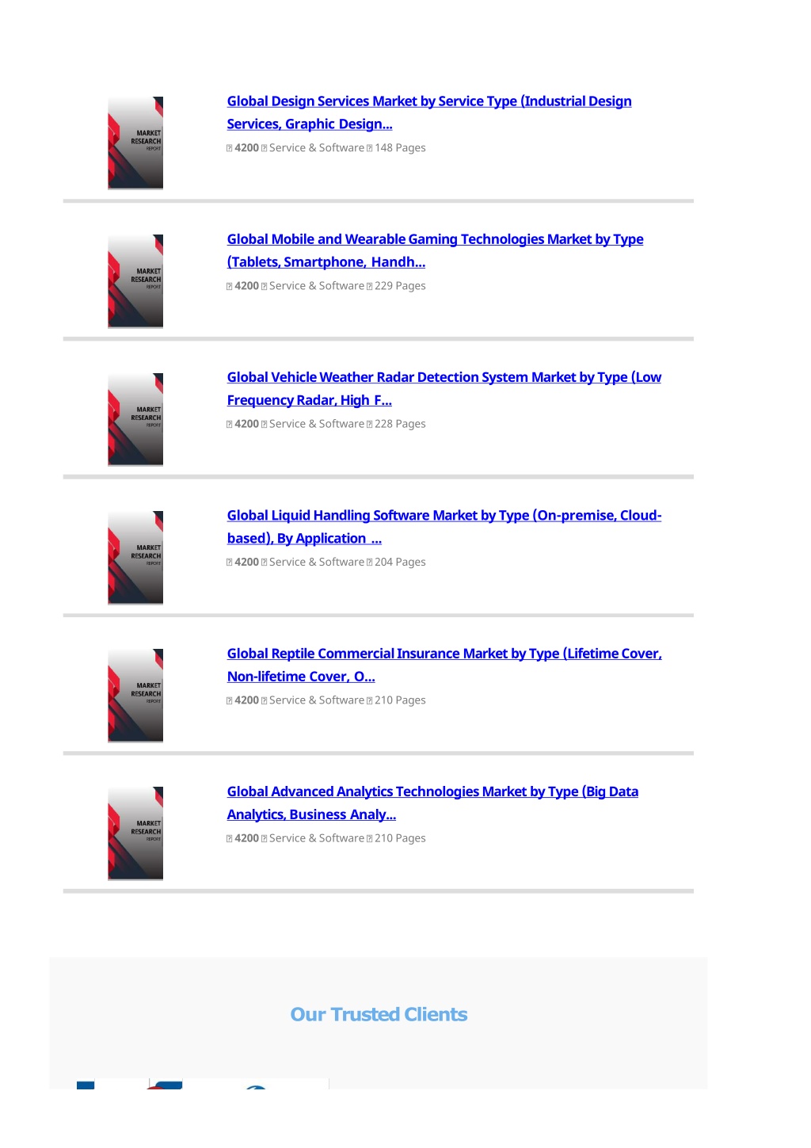Screen dimensions: 811x1148
Task: Open Global Advanced Analytics Technologies Market link
Action: (x=432, y=803)
